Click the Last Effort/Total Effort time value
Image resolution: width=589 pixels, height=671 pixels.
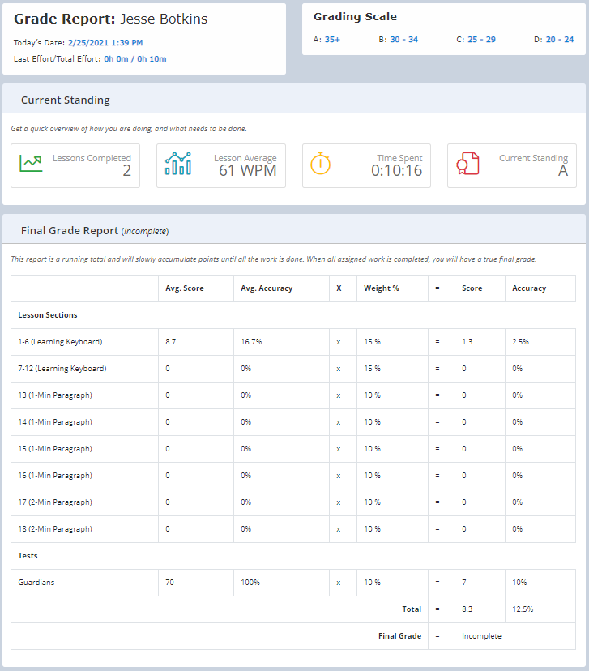click(134, 59)
